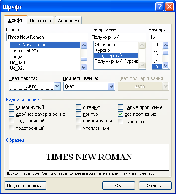Click the Шрифт font name input field
The width and height of the screenshot is (176, 194).
(x=47, y=37)
